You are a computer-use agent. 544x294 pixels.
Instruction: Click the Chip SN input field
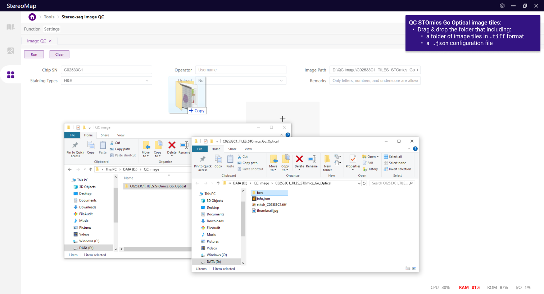click(106, 70)
